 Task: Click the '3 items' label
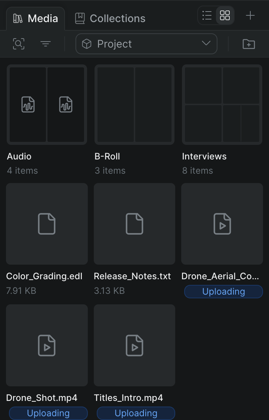pos(110,171)
